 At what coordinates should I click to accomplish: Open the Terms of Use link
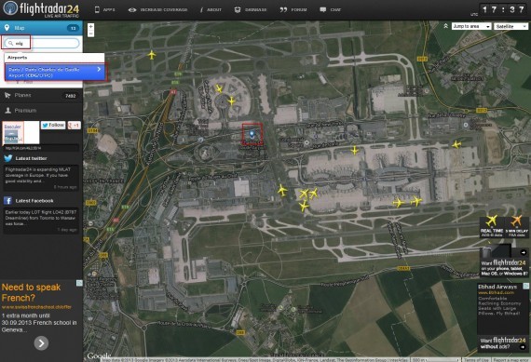(476, 359)
